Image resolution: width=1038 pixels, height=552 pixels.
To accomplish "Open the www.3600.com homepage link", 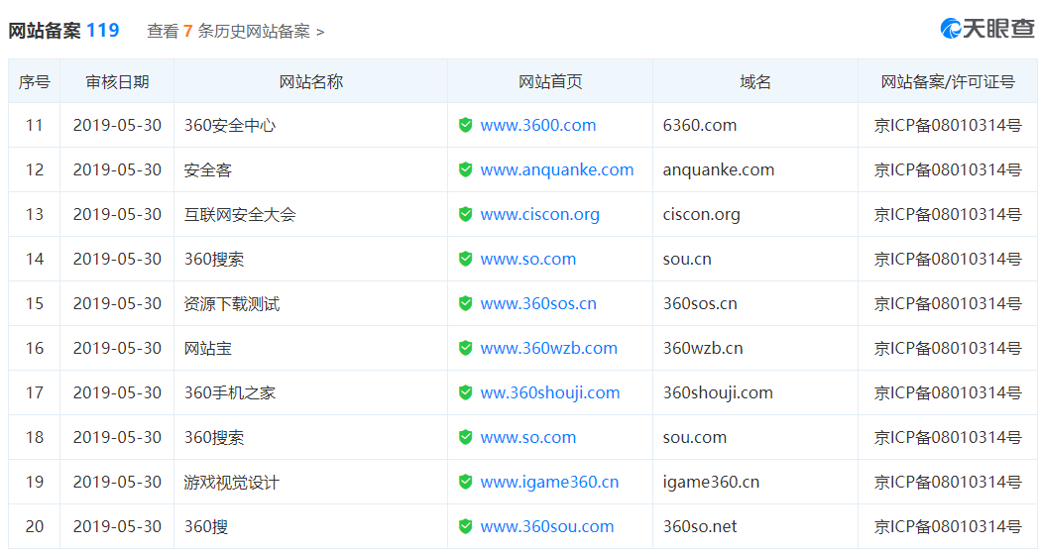I will 538,125.
